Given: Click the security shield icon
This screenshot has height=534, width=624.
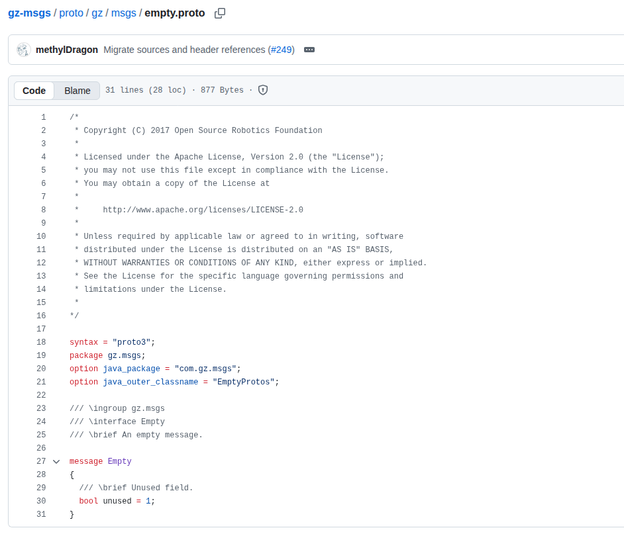Looking at the screenshot, I should 263,90.
